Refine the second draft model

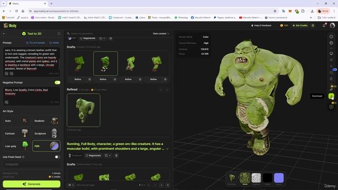pos(103,79)
